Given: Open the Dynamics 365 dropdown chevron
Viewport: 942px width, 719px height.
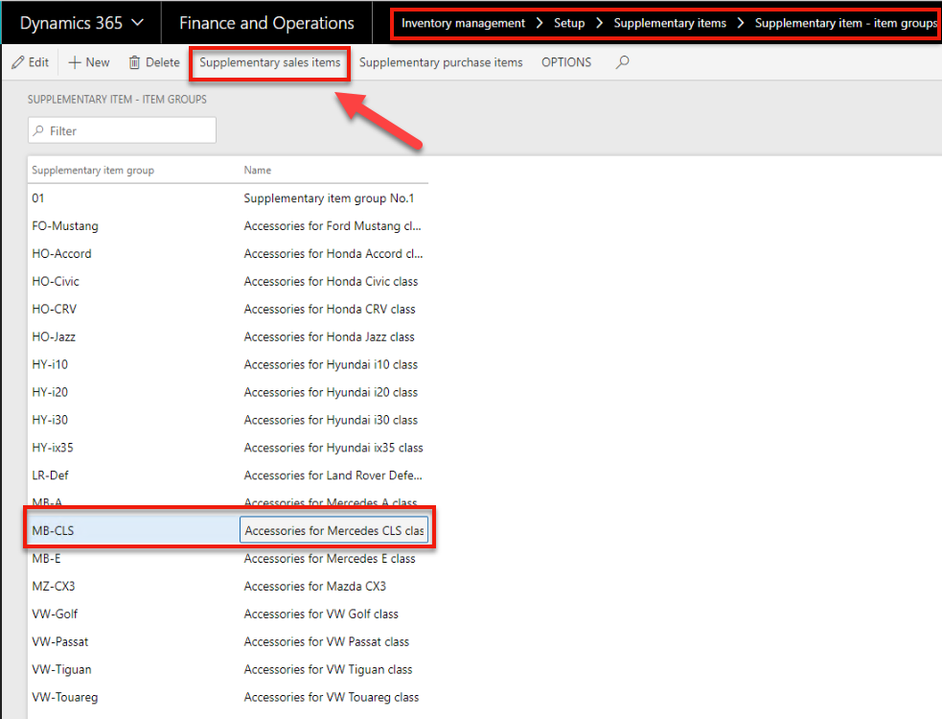Looking at the screenshot, I should (138, 23).
